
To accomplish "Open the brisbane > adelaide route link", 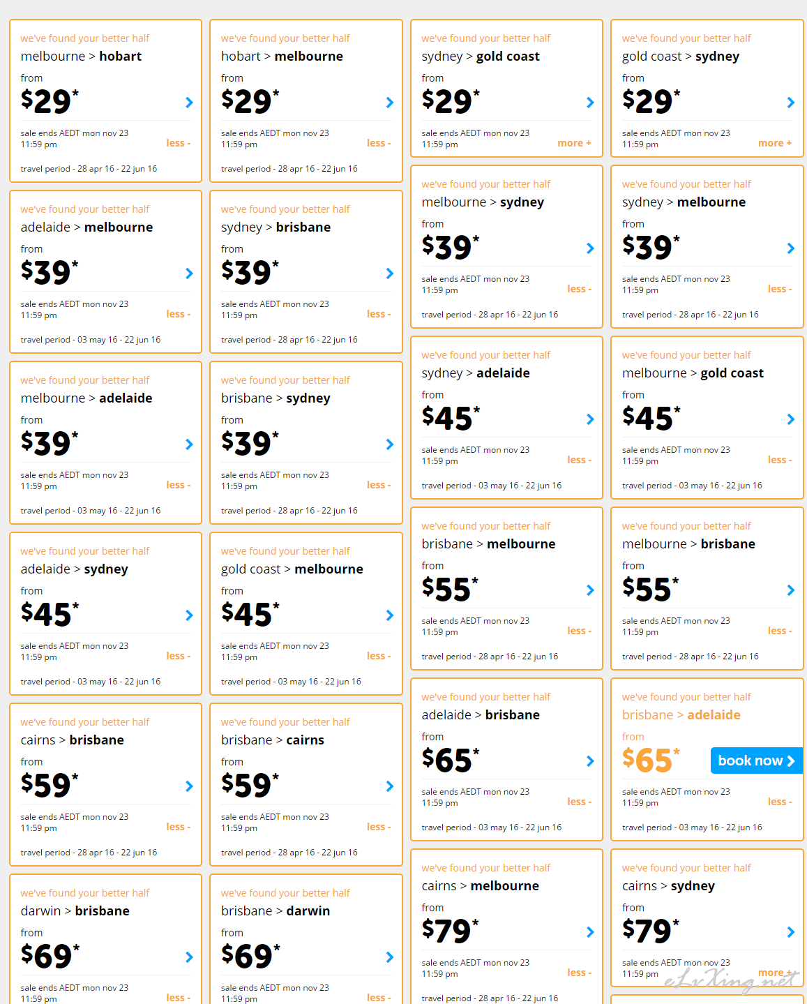I will [x=681, y=715].
